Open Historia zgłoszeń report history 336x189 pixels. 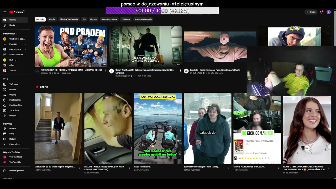[15, 171]
